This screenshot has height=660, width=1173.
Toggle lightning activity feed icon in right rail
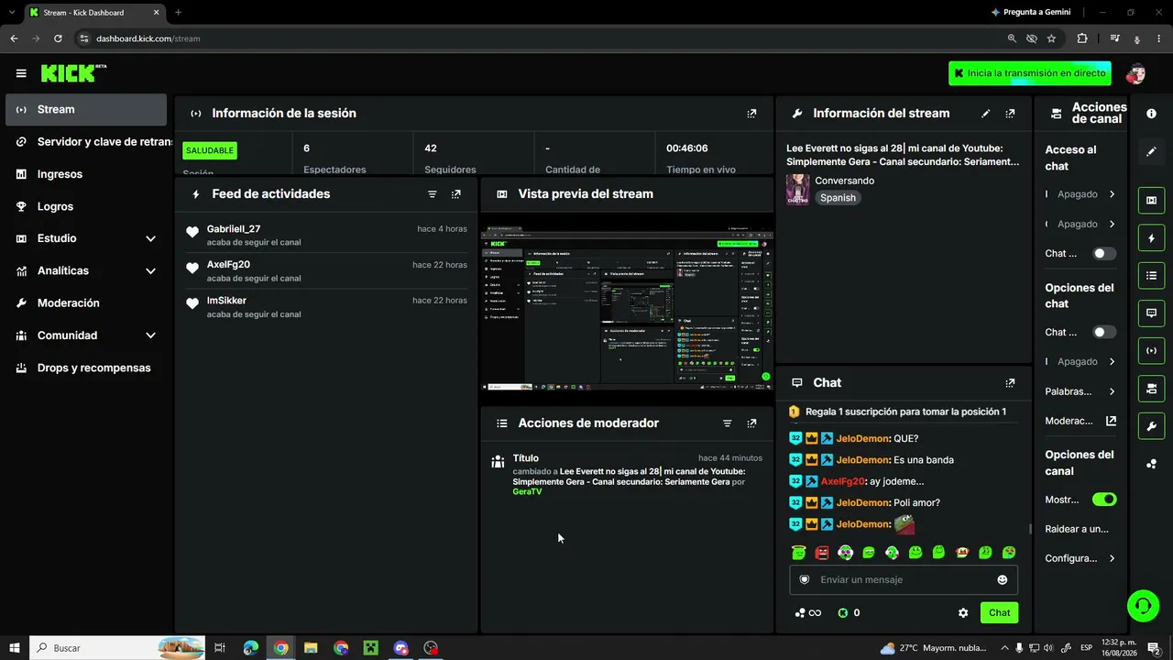pyautogui.click(x=1151, y=238)
